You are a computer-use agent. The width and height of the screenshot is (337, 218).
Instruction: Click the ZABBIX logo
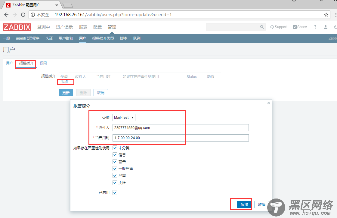(x=17, y=27)
